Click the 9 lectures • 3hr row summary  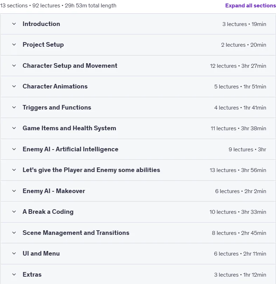pos(247,150)
